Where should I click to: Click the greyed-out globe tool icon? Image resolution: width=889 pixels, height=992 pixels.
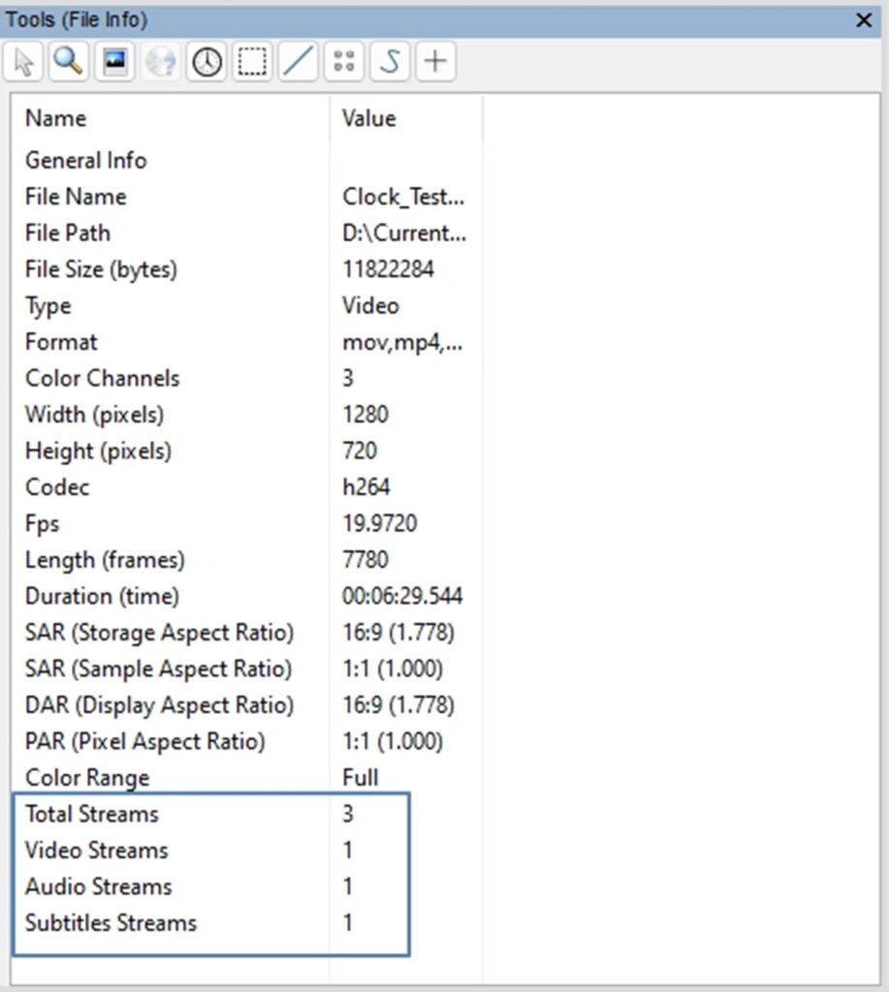(x=160, y=61)
